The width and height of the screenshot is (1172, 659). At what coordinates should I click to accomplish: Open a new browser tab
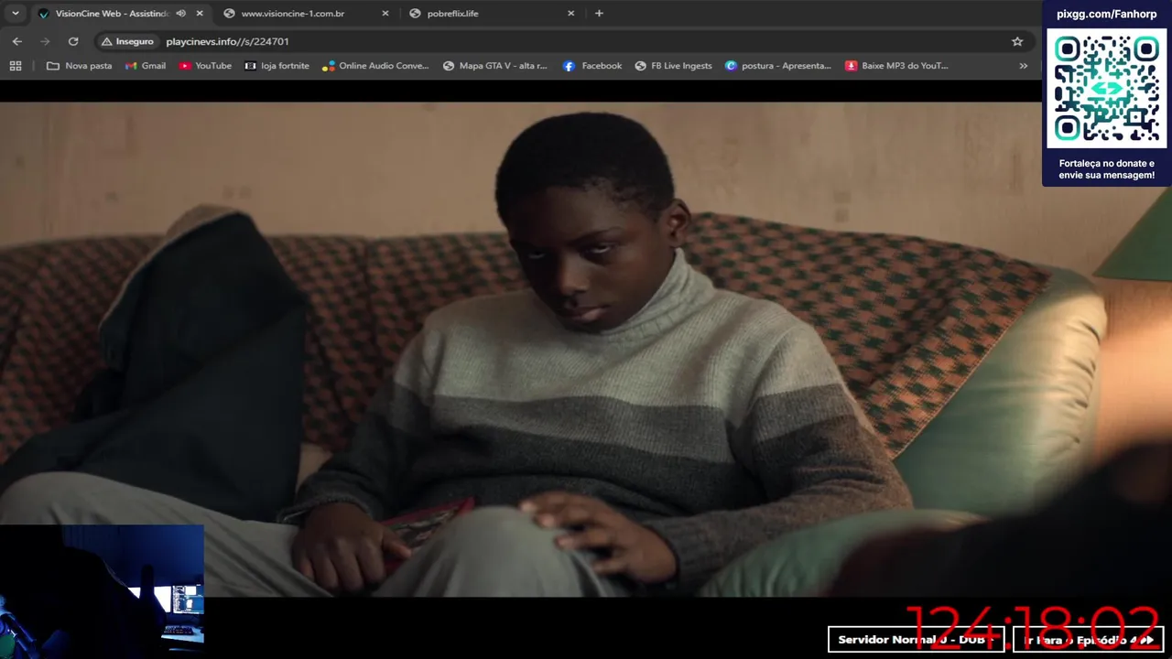pos(599,14)
